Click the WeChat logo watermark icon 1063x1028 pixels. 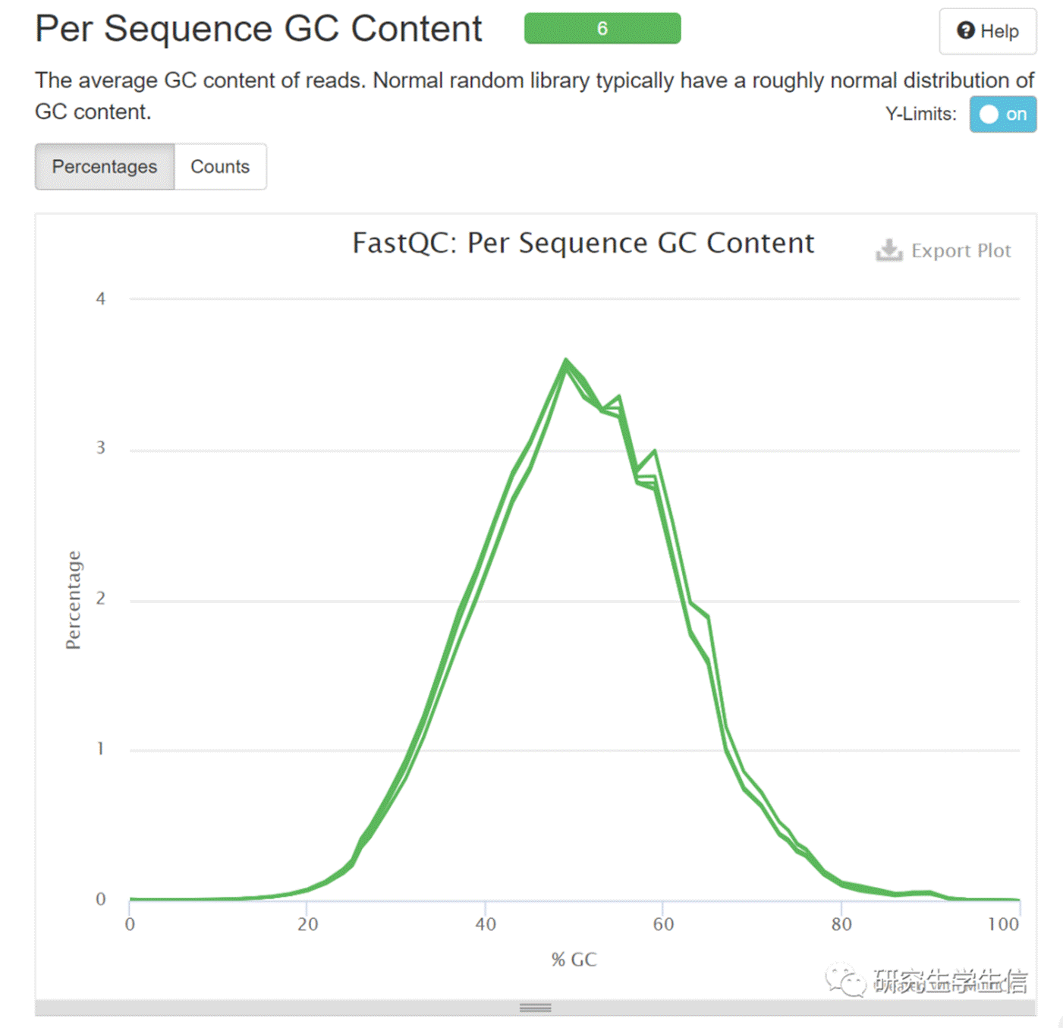click(x=846, y=980)
